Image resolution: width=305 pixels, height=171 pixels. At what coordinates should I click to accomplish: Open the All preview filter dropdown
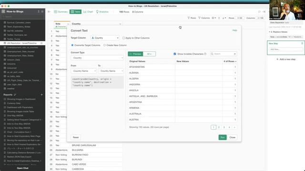(149, 54)
